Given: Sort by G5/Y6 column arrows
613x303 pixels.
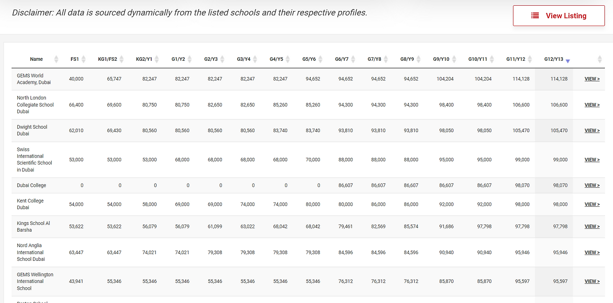Looking at the screenshot, I should coord(321,59).
